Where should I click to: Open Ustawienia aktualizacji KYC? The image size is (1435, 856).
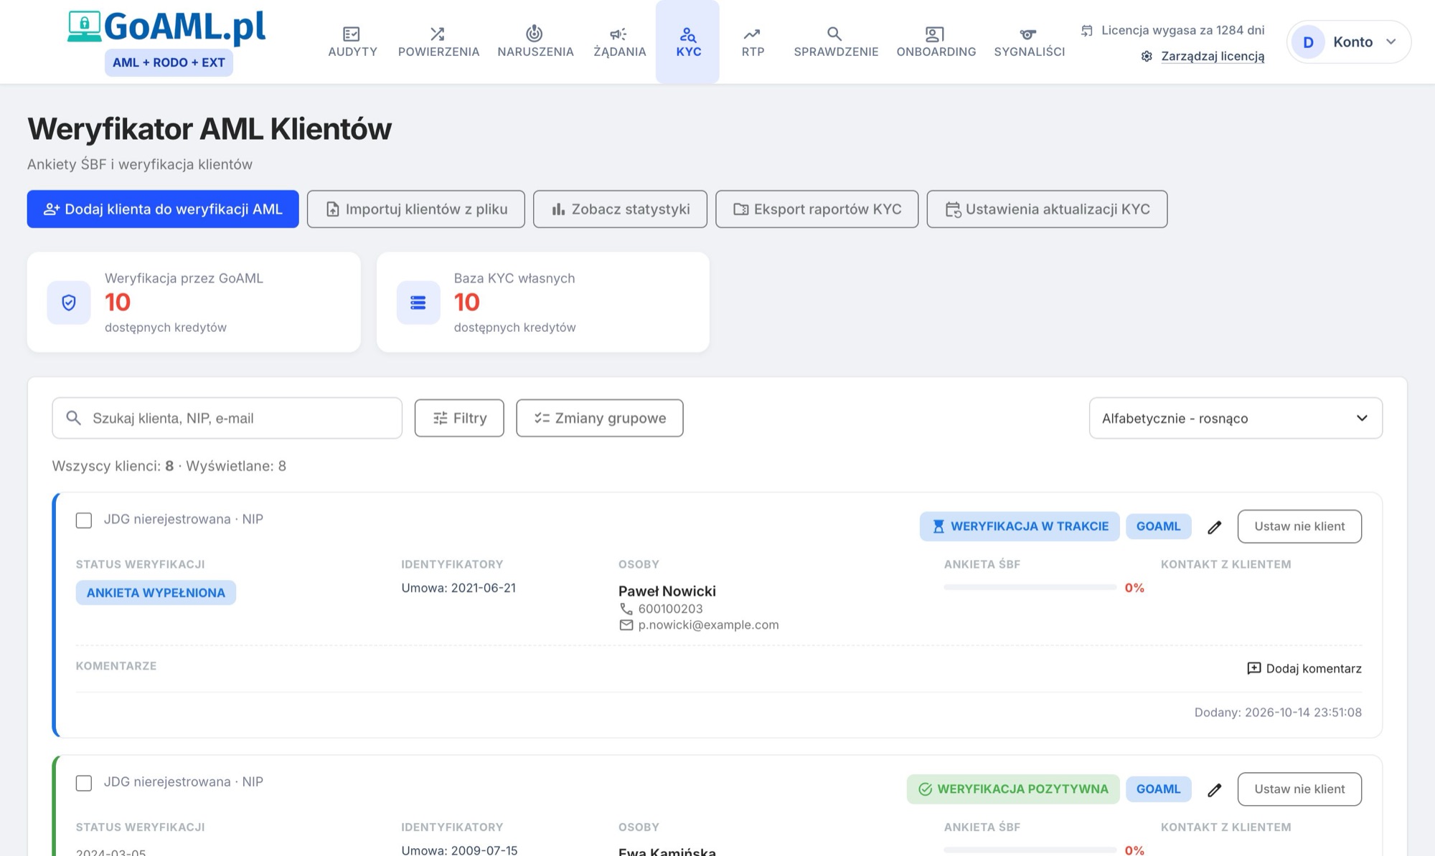[x=1047, y=209]
